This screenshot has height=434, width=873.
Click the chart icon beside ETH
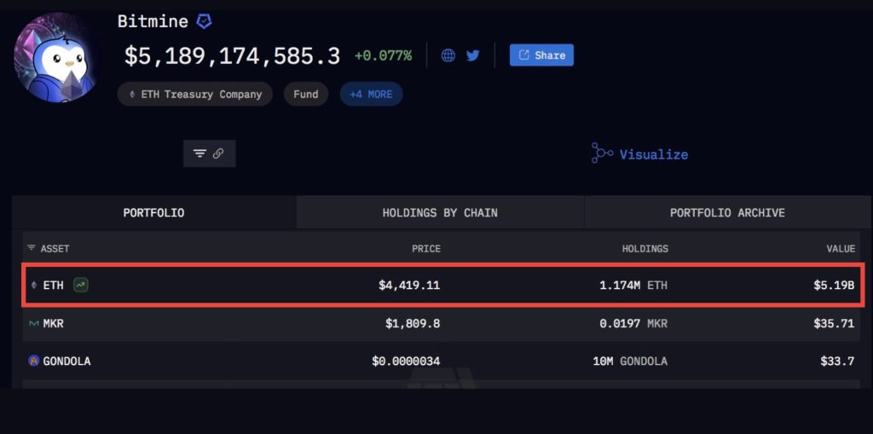(x=81, y=286)
